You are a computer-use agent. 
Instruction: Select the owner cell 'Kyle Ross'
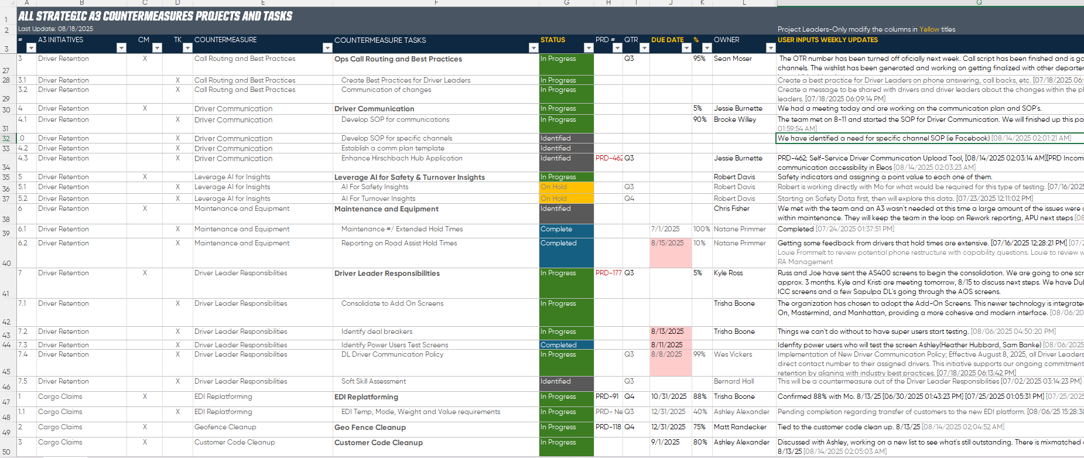pyautogui.click(x=744, y=283)
